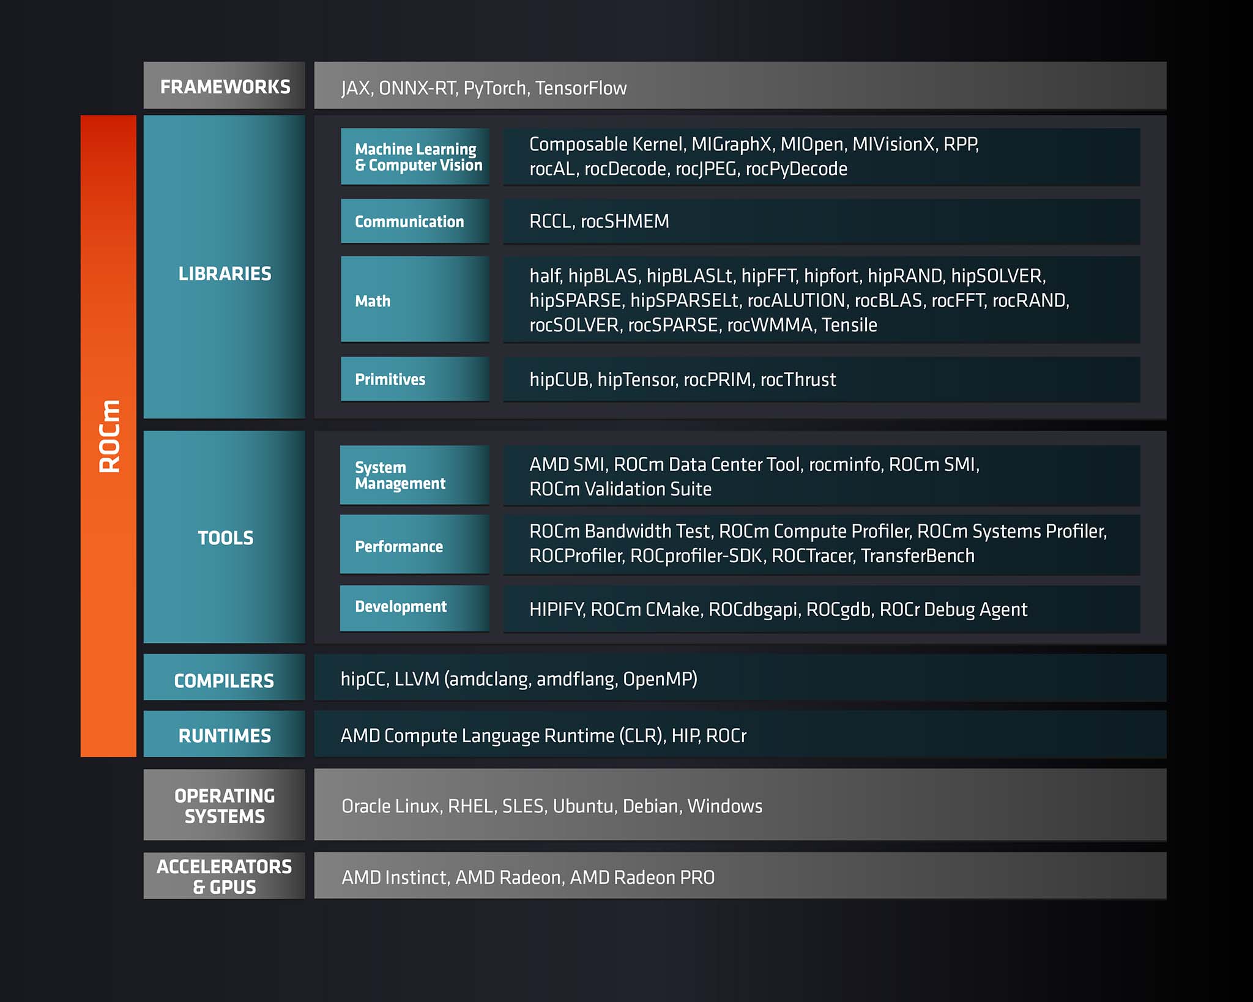
Task: Click the "rocminfo" tool name
Action: [x=844, y=465]
